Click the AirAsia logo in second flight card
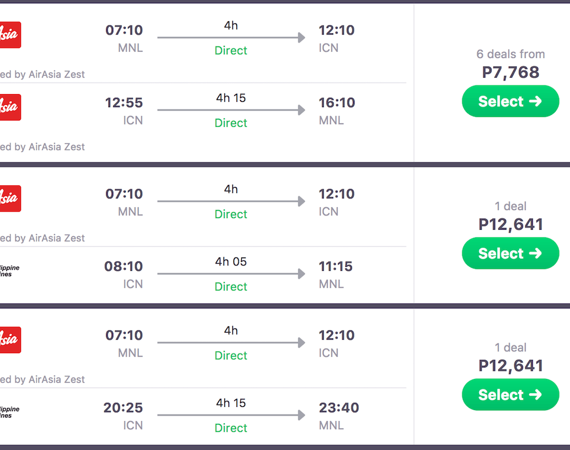Screen dimensions: 570x450 (9, 198)
